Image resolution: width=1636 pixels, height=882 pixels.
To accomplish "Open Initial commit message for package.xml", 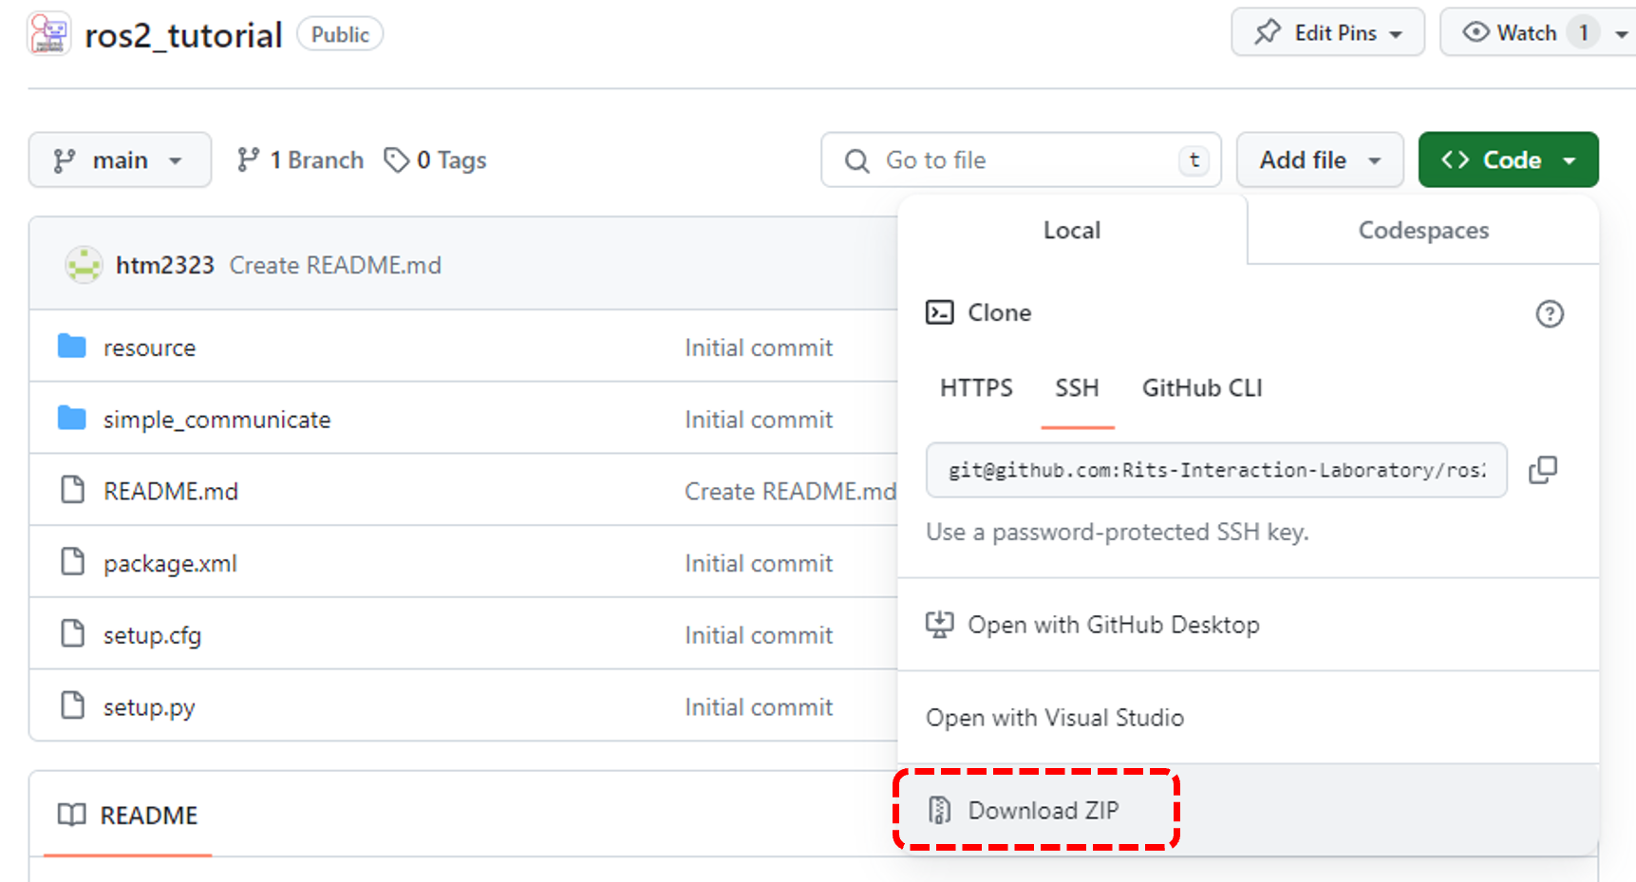I will tap(759, 563).
